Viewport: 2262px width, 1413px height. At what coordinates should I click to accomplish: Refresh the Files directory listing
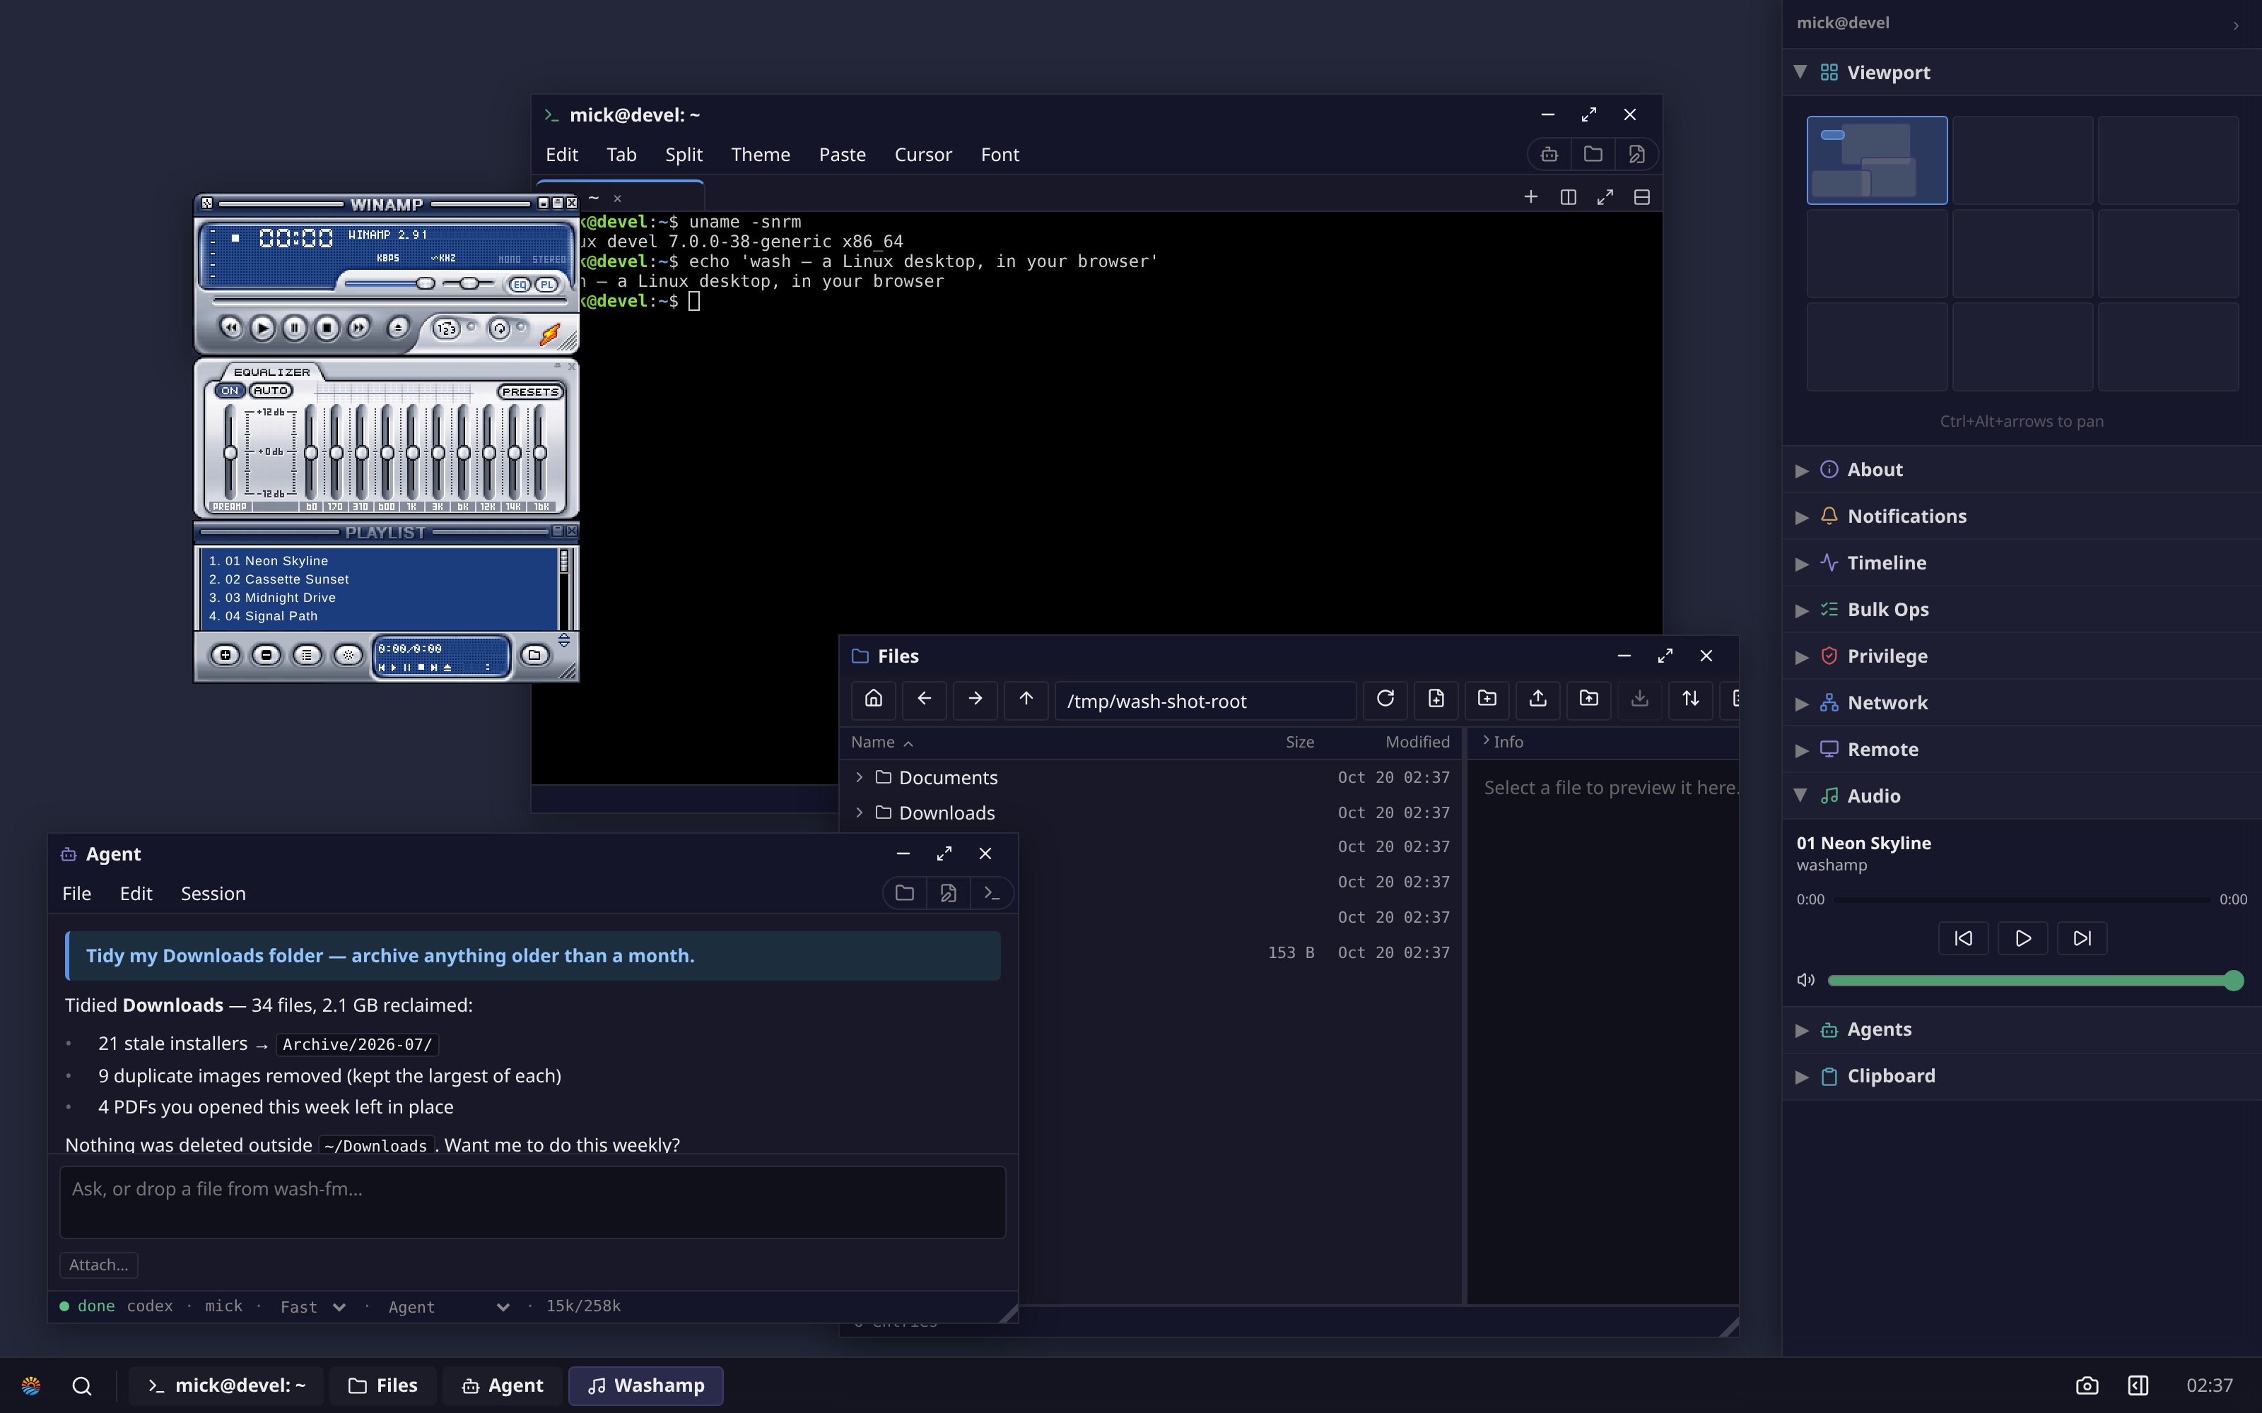click(1385, 699)
